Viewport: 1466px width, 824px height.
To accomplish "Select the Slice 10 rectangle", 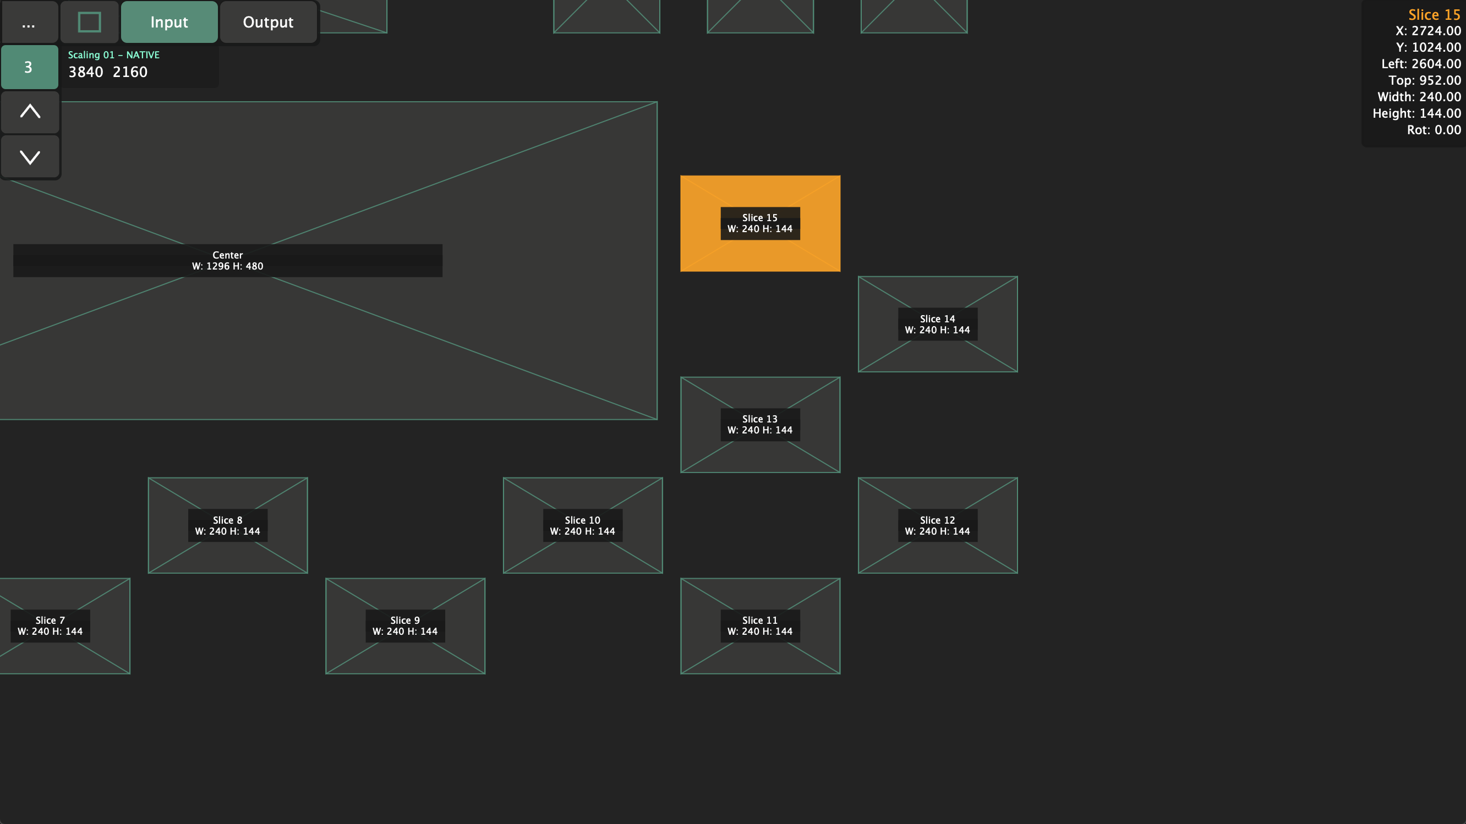I will tap(583, 525).
